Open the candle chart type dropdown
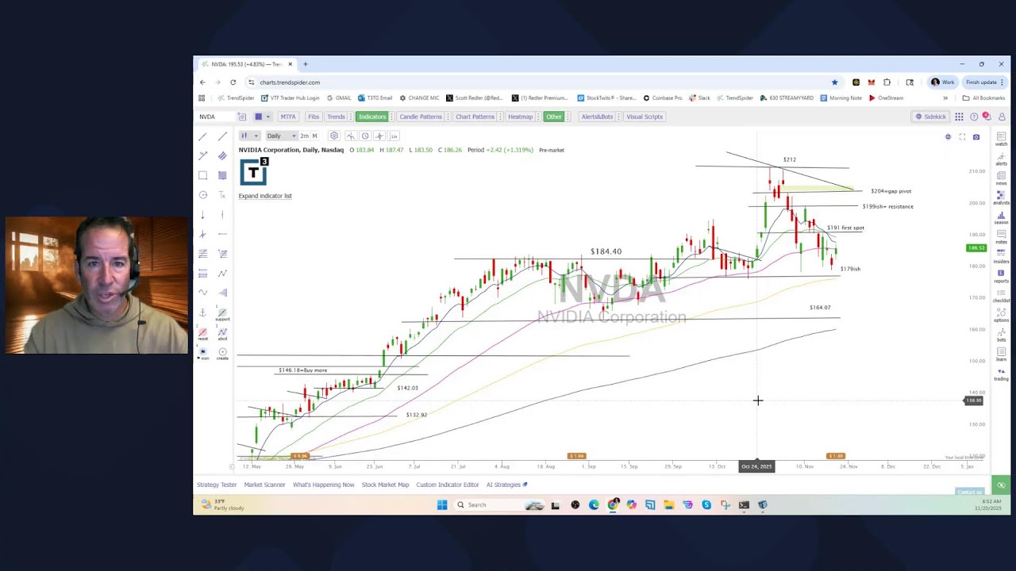Image resolution: width=1016 pixels, height=571 pixels. [x=249, y=136]
